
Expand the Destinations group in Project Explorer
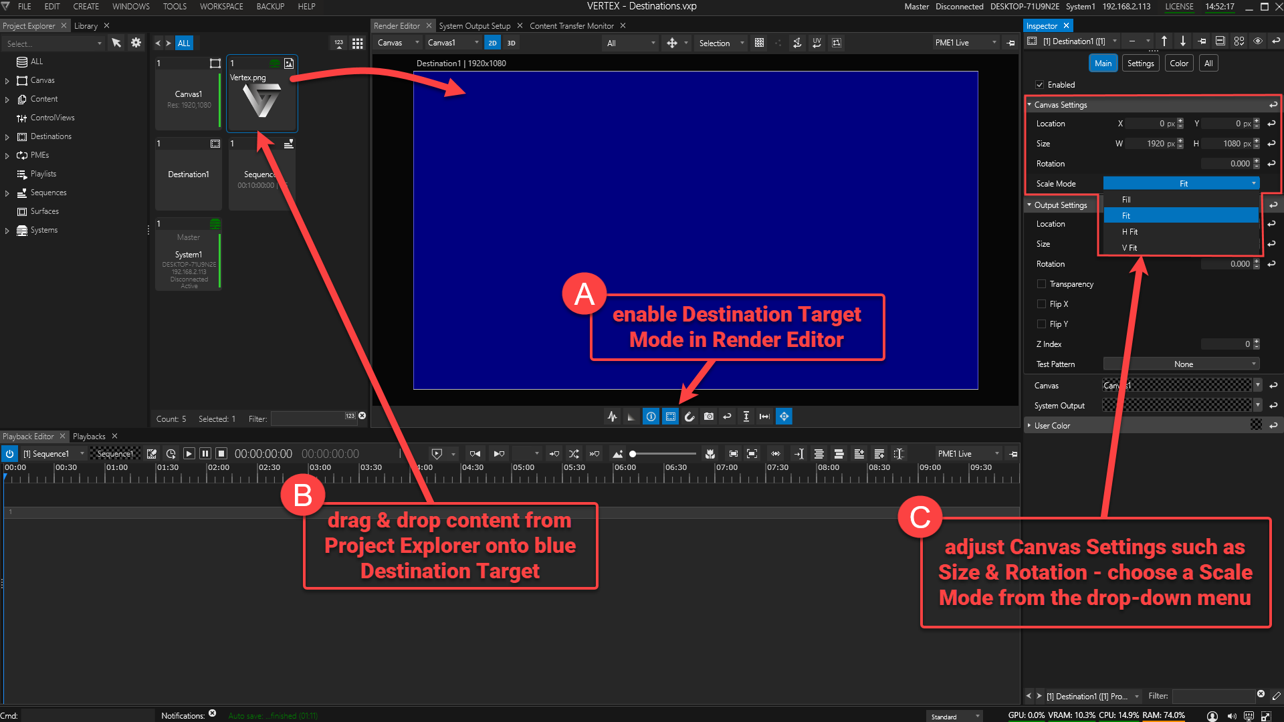click(x=7, y=136)
